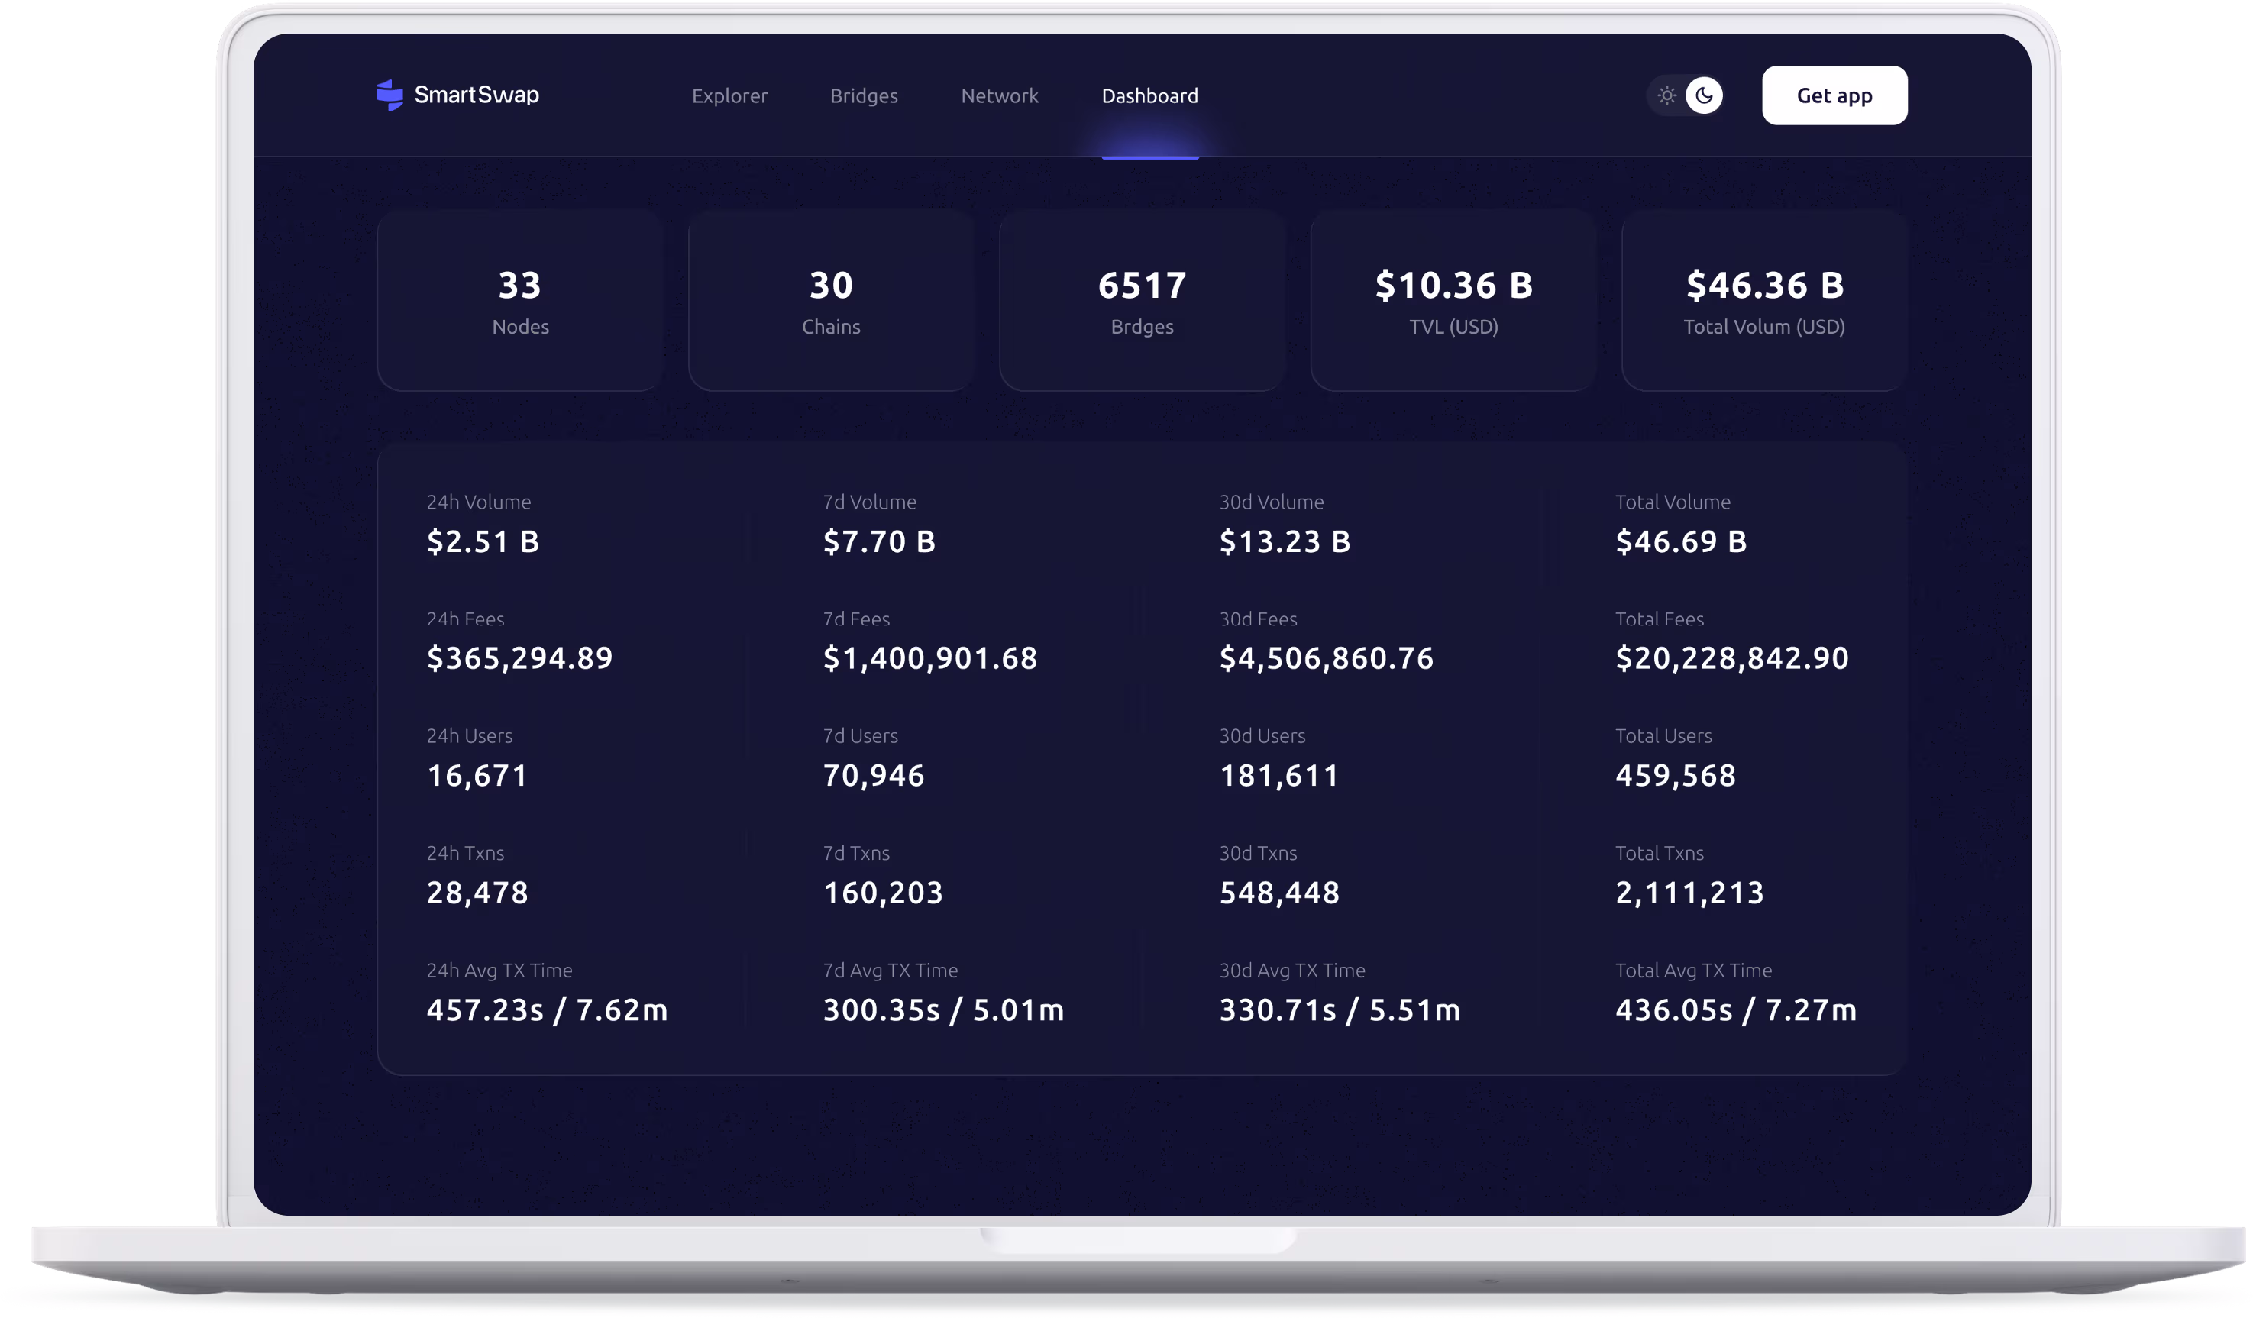Select the 7d Fees amount
The width and height of the screenshot is (2253, 1318).
point(929,659)
